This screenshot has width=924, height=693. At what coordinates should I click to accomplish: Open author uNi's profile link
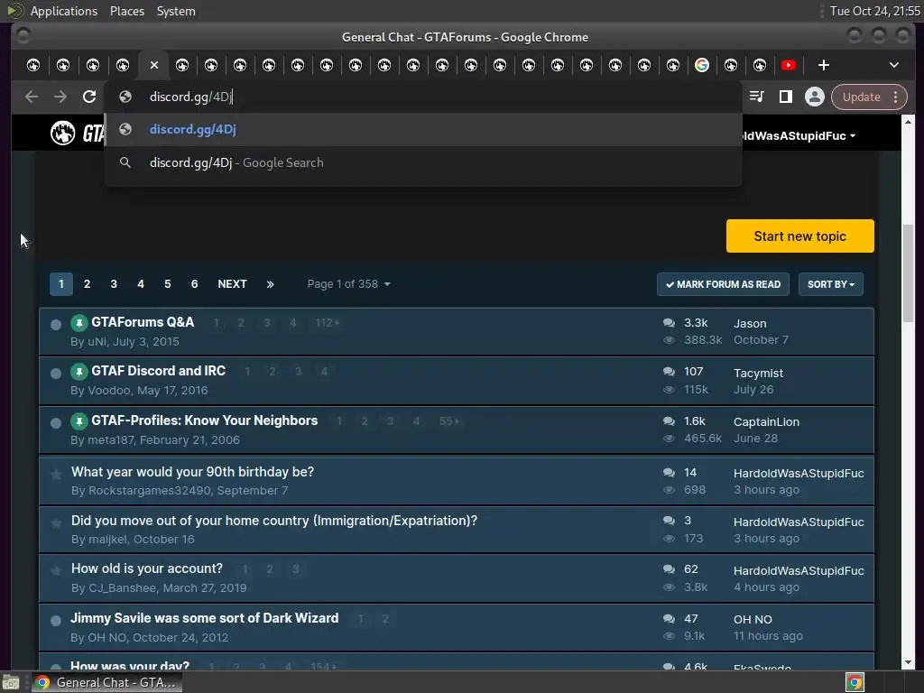(97, 341)
